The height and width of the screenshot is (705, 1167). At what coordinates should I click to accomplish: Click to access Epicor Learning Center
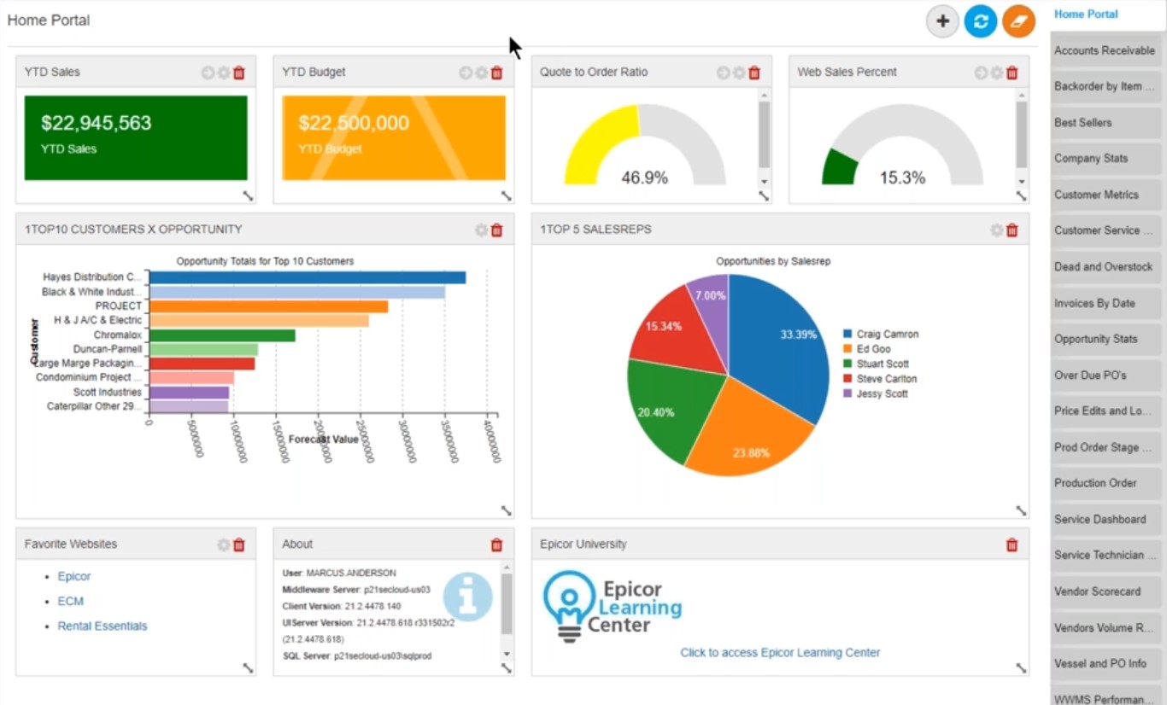pos(780,653)
